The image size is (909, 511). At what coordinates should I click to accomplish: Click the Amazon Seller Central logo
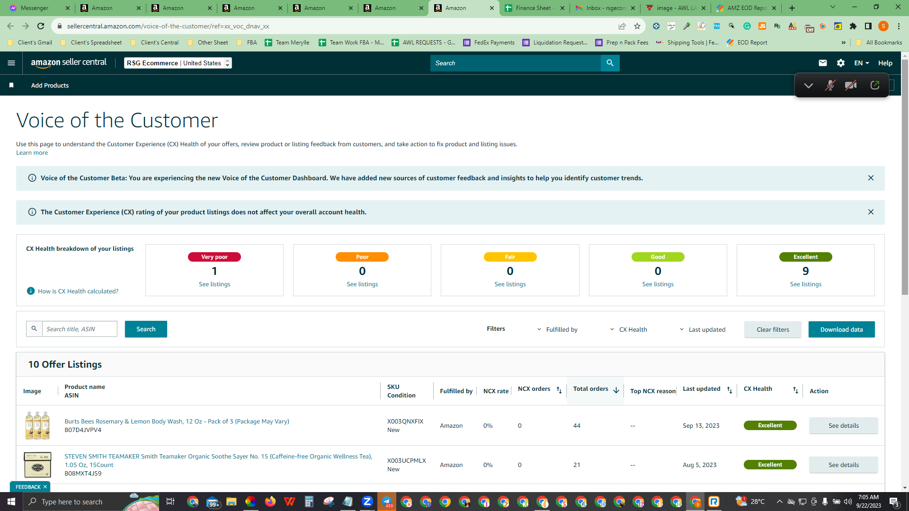pyautogui.click(x=69, y=63)
